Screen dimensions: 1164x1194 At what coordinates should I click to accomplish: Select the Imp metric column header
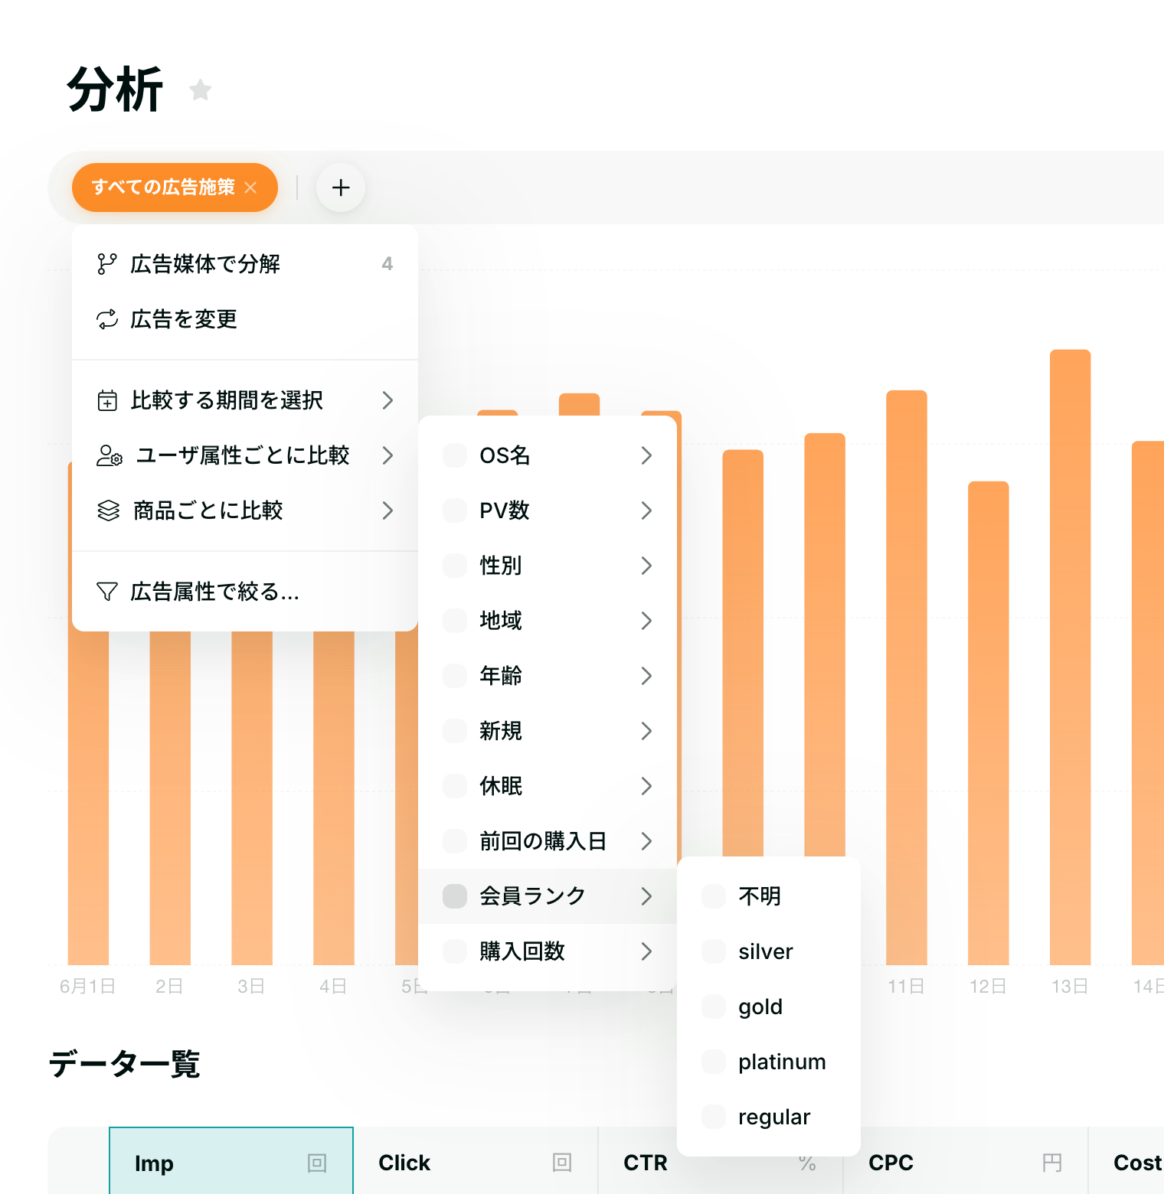(231, 1161)
